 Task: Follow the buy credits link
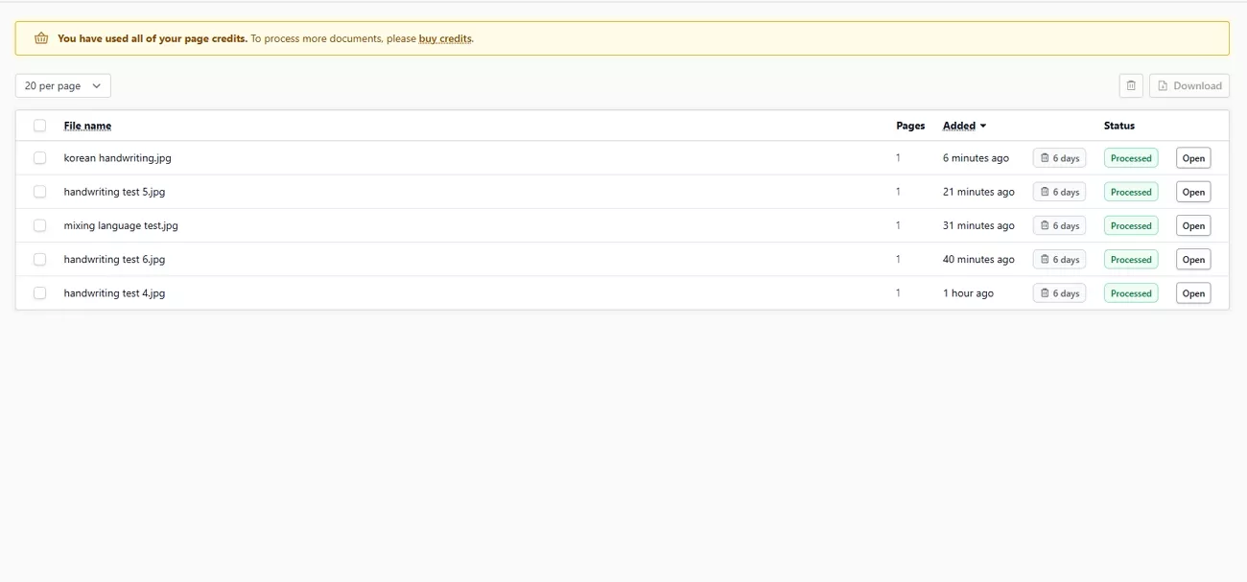[x=445, y=38]
